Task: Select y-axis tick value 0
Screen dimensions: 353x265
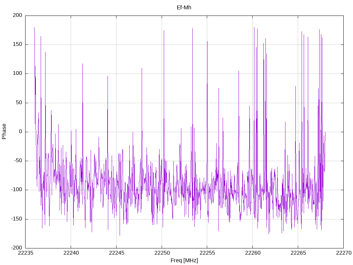Action: (x=21, y=131)
